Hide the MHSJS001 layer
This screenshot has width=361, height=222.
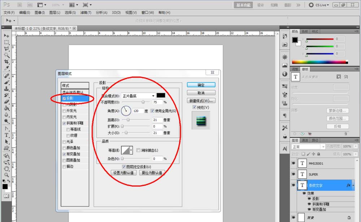[293, 163]
